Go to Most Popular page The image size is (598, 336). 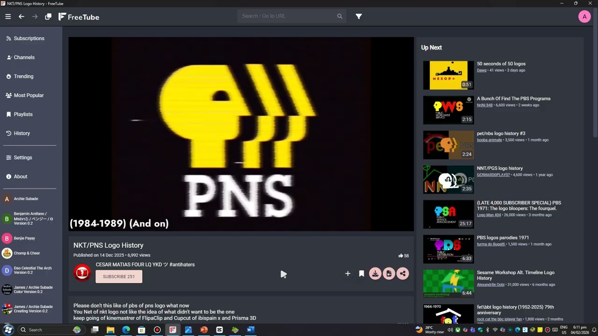point(28,95)
